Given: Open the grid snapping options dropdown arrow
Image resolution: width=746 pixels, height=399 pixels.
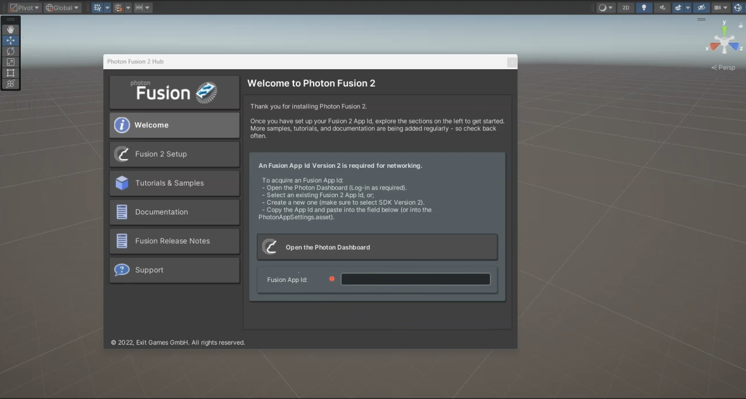Looking at the screenshot, I should pyautogui.click(x=128, y=7).
